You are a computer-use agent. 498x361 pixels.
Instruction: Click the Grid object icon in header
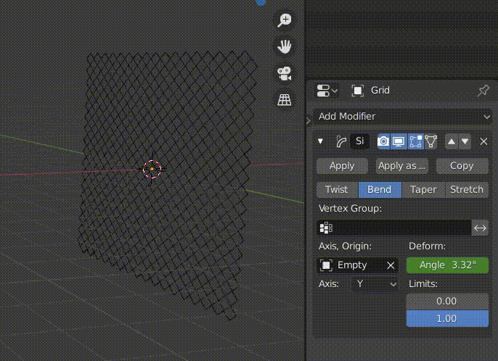coord(358,91)
